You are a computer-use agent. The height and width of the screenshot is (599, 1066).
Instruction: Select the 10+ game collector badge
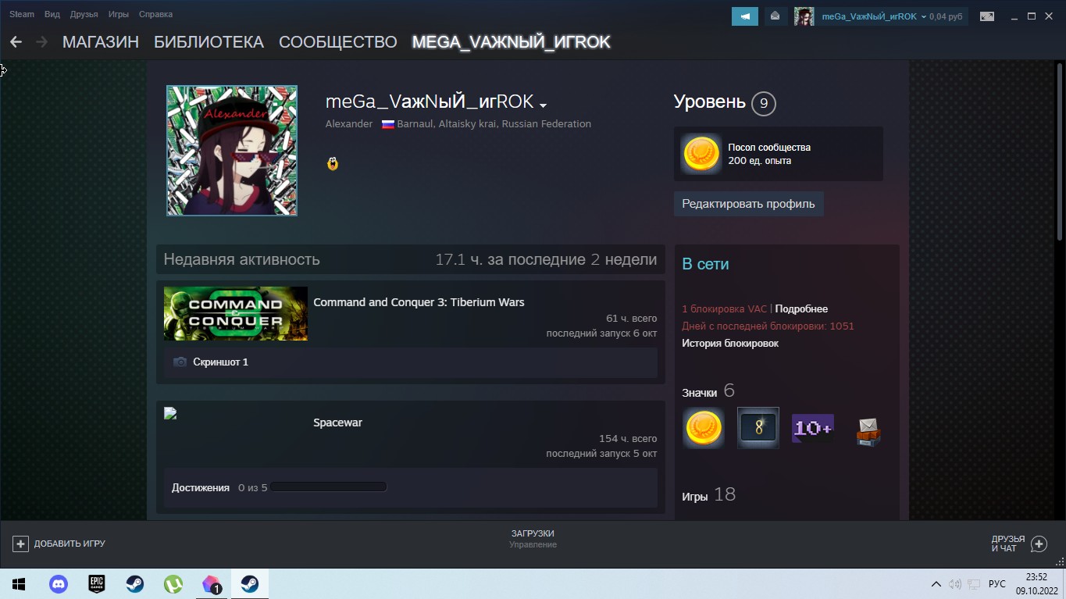(812, 428)
